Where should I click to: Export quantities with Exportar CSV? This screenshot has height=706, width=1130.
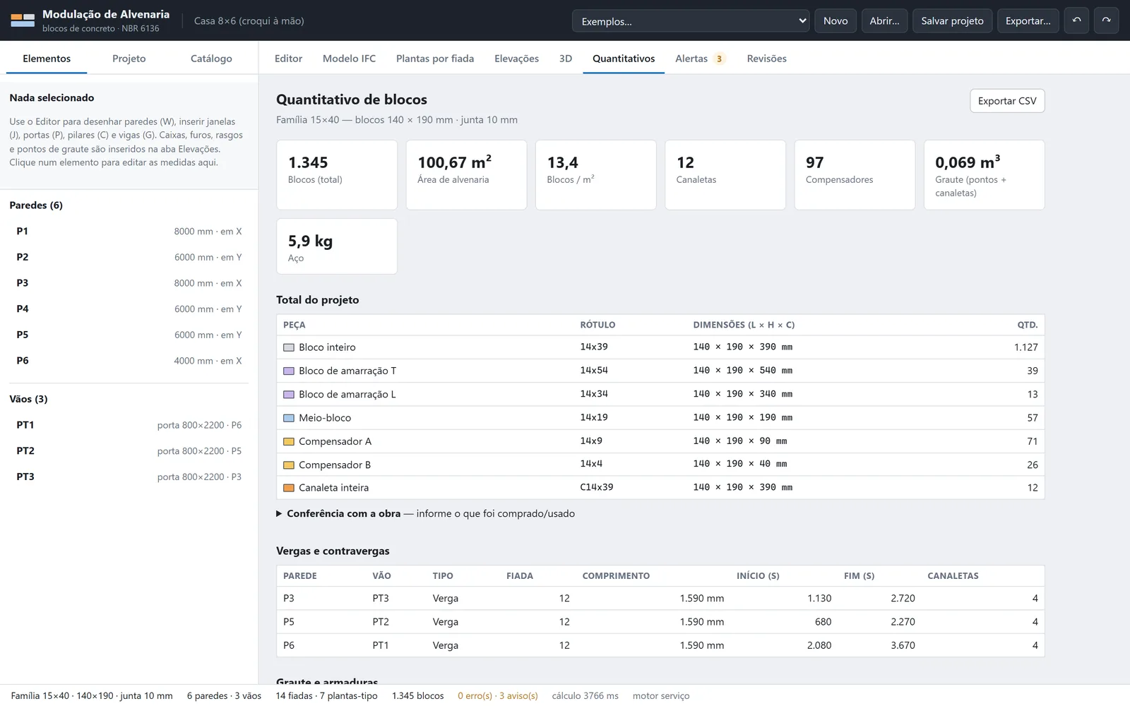[1007, 101]
